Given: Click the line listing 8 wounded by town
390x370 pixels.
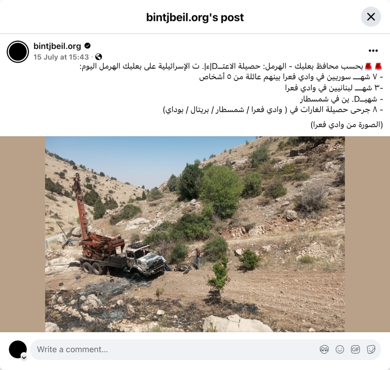Looking at the screenshot, I should click(273, 110).
